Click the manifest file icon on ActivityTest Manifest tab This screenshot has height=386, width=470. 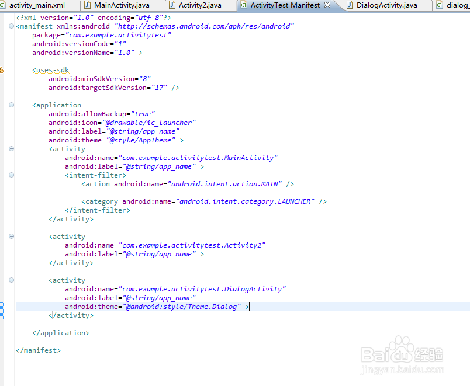click(x=244, y=5)
